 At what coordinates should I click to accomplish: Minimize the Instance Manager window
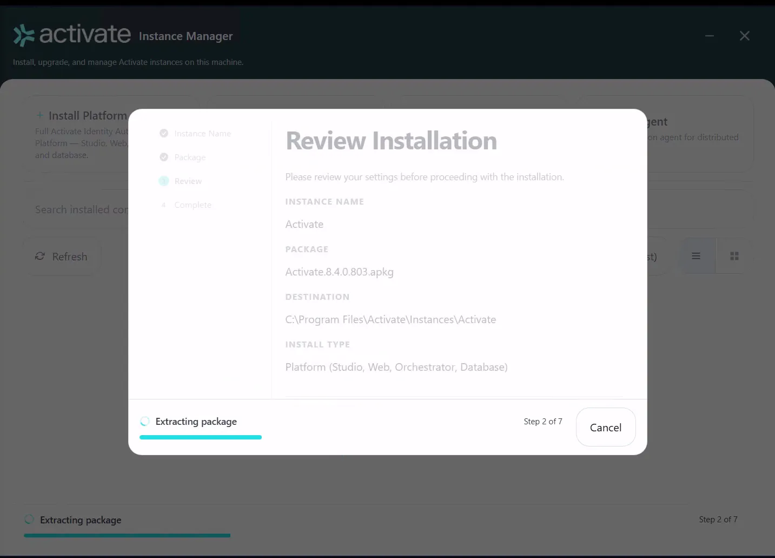[x=710, y=36]
